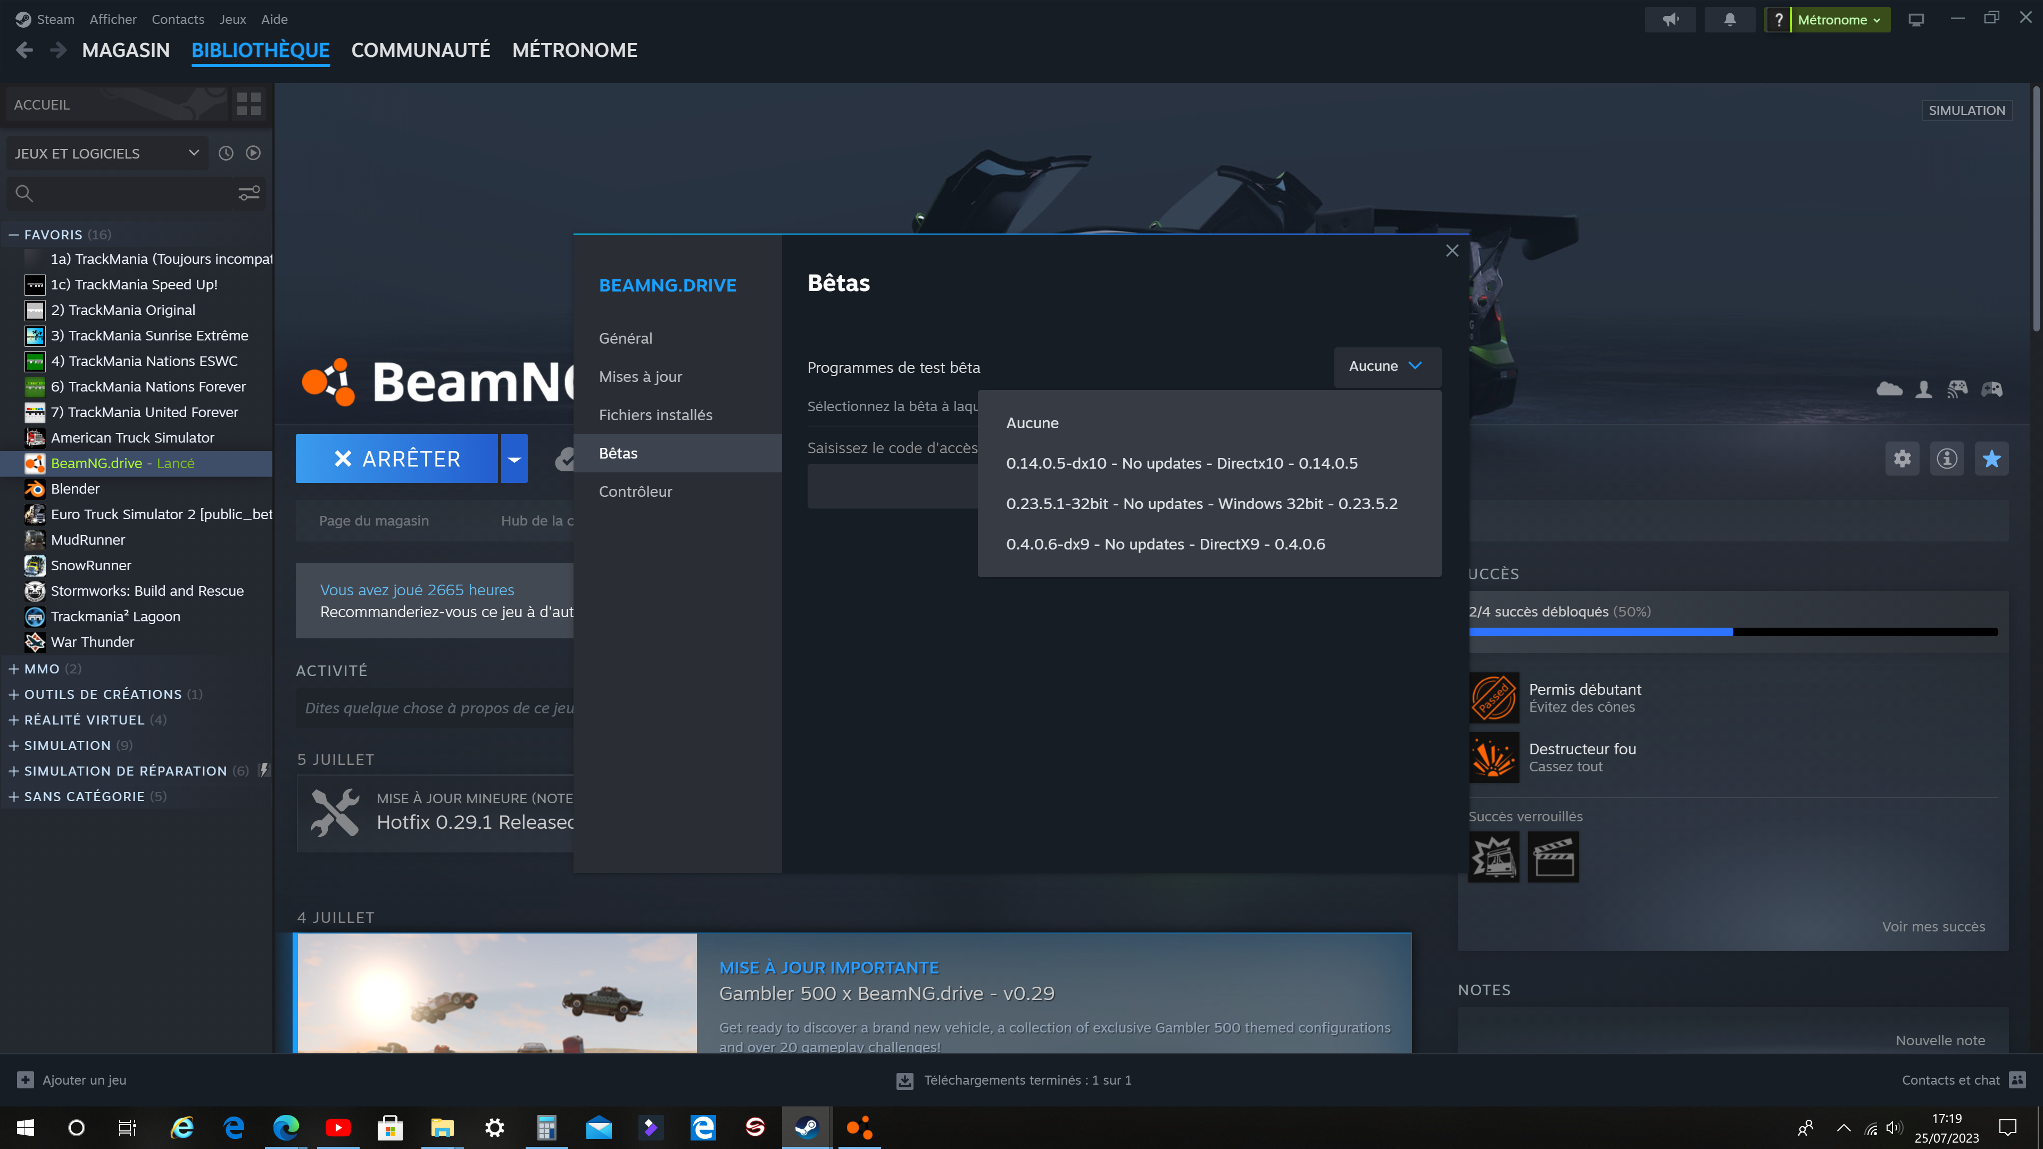Image resolution: width=2043 pixels, height=1149 pixels.
Task: Select War Thunder in favorites list
Action: (136, 642)
